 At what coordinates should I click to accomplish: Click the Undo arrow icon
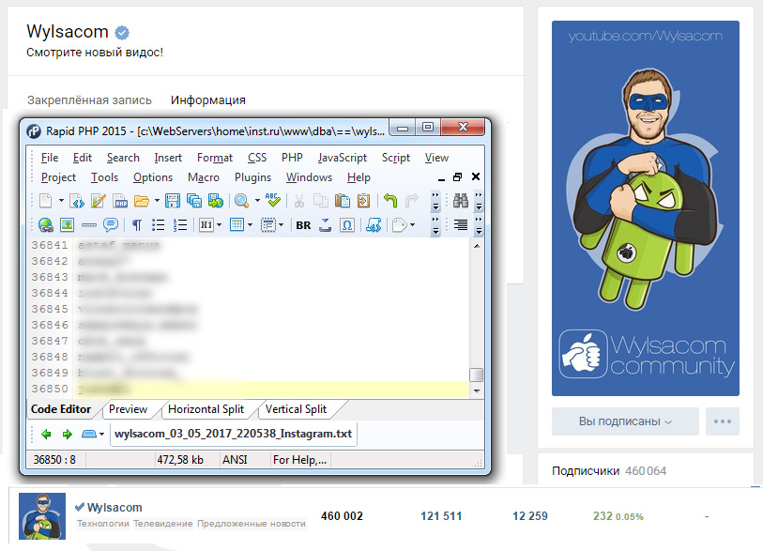(x=389, y=200)
